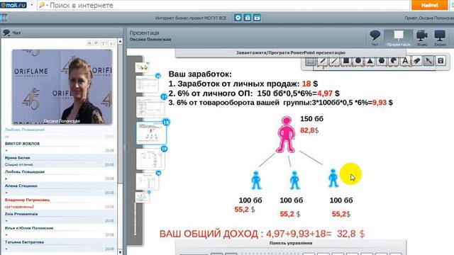This screenshot has width=454, height=255.
Task: Select the hexagon shape tool
Action: click(x=382, y=61)
